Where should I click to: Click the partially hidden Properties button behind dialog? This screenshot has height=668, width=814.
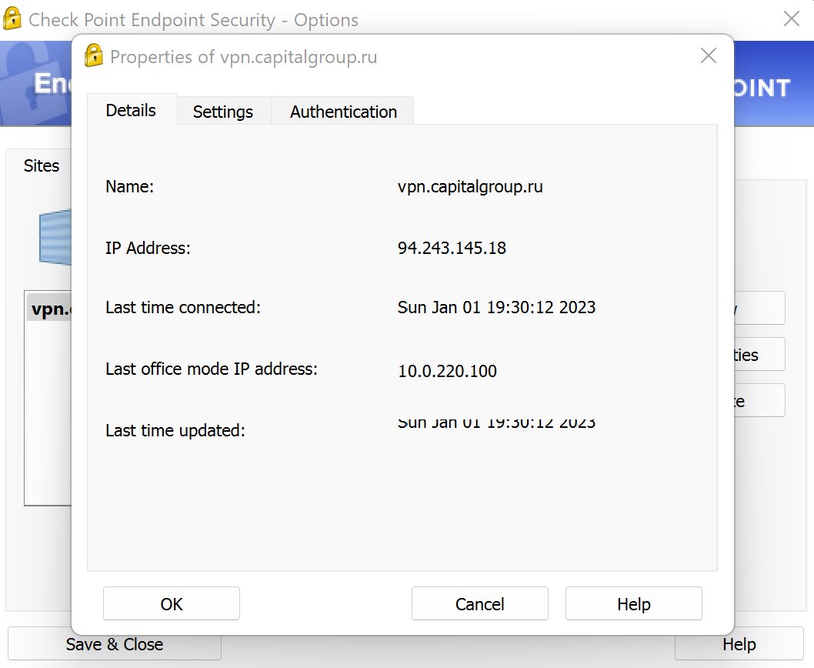[759, 354]
